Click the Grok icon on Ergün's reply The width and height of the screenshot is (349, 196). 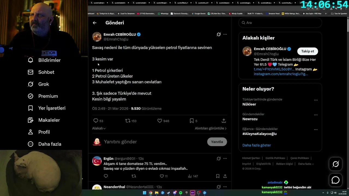[219, 158]
